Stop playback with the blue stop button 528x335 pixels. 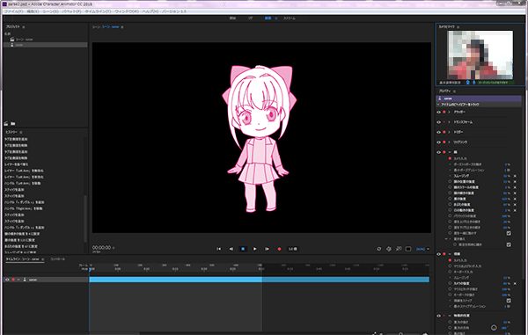click(x=243, y=249)
